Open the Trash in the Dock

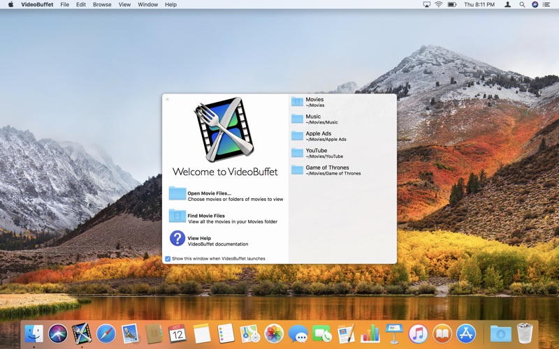coord(525,334)
